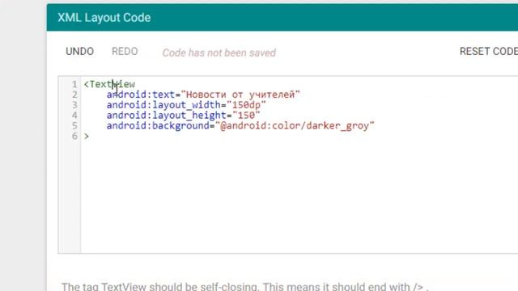Click line number 5 in gutter
This screenshot has width=518, height=291.
(74, 126)
